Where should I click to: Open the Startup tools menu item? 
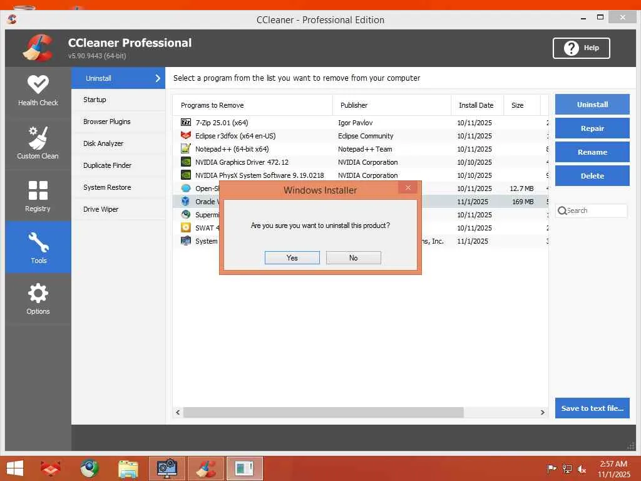pos(118,100)
